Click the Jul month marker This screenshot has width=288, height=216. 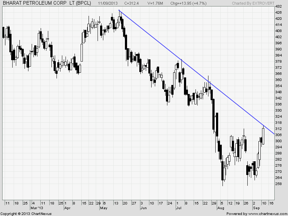pyautogui.click(x=179, y=208)
